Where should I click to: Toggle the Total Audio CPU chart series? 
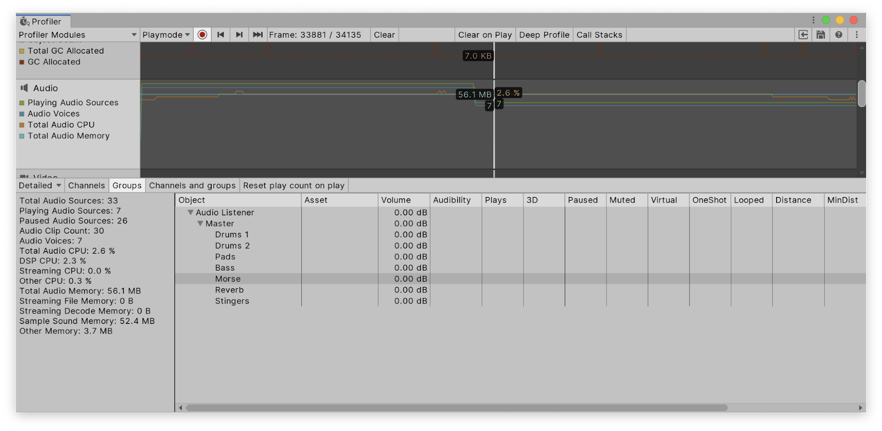[x=22, y=125]
